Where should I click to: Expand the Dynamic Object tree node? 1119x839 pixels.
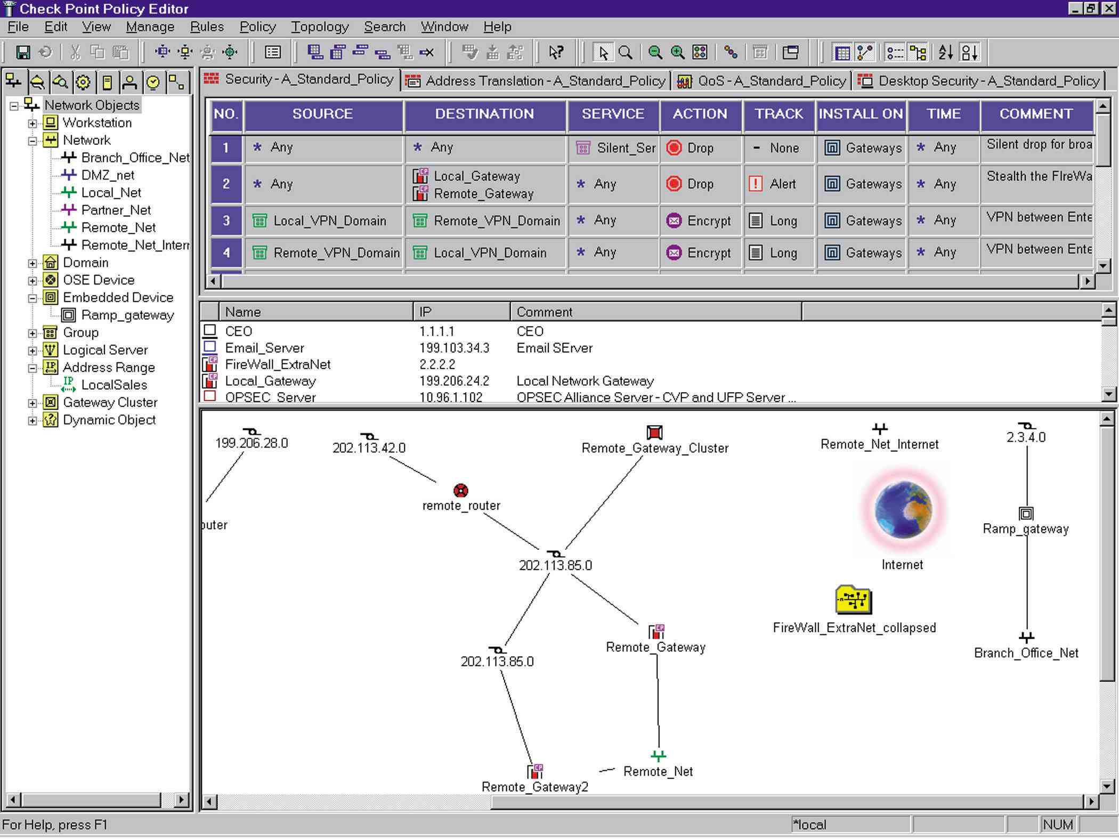[33, 421]
